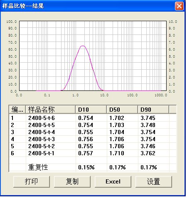Select row 2400-5-t-5 in the table
The width and height of the screenshot is (187, 198).
coord(93,125)
